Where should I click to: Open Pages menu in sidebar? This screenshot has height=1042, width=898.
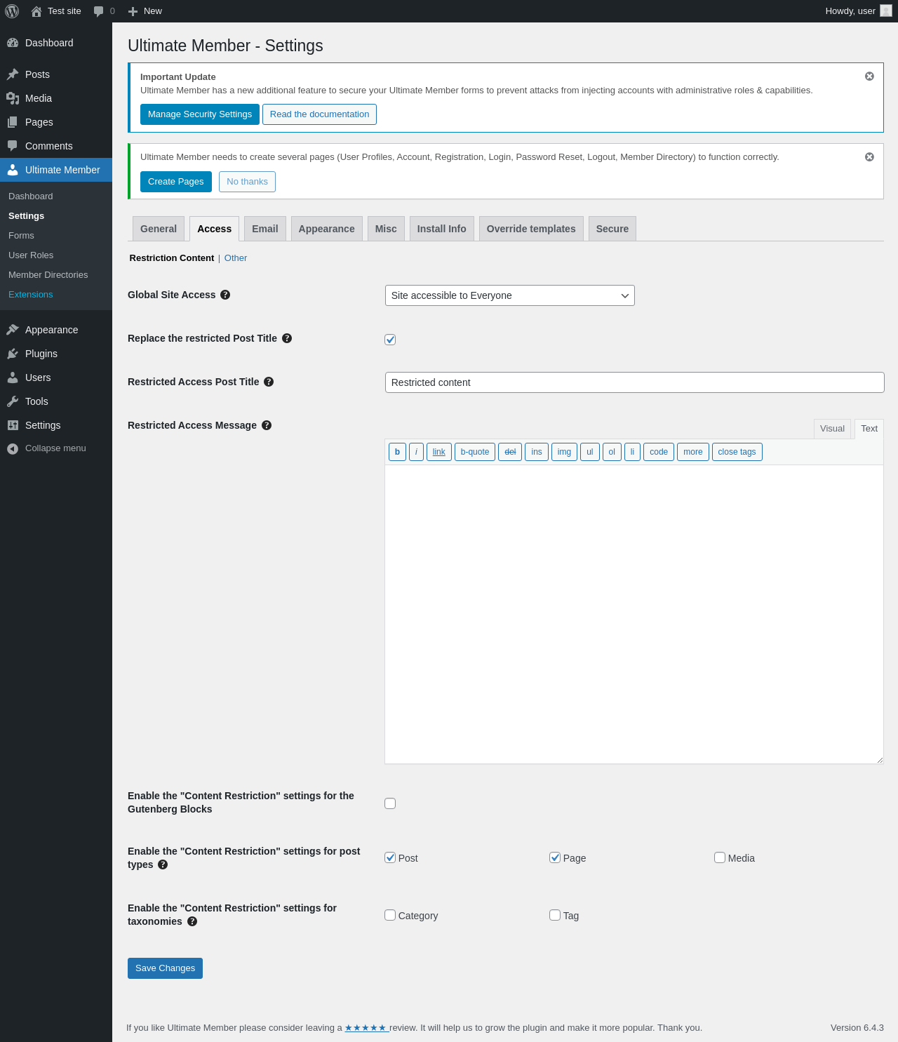56,122
